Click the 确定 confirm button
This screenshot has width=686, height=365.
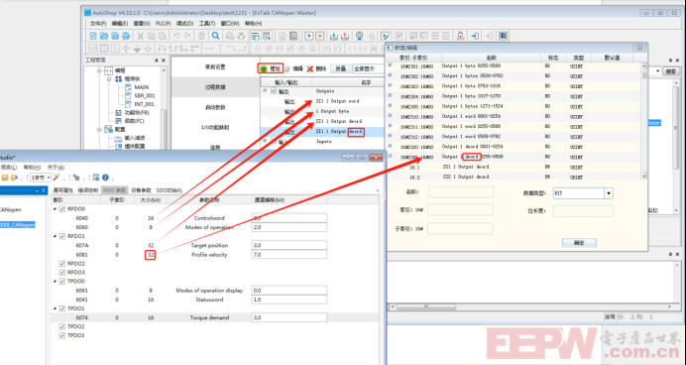(x=579, y=243)
